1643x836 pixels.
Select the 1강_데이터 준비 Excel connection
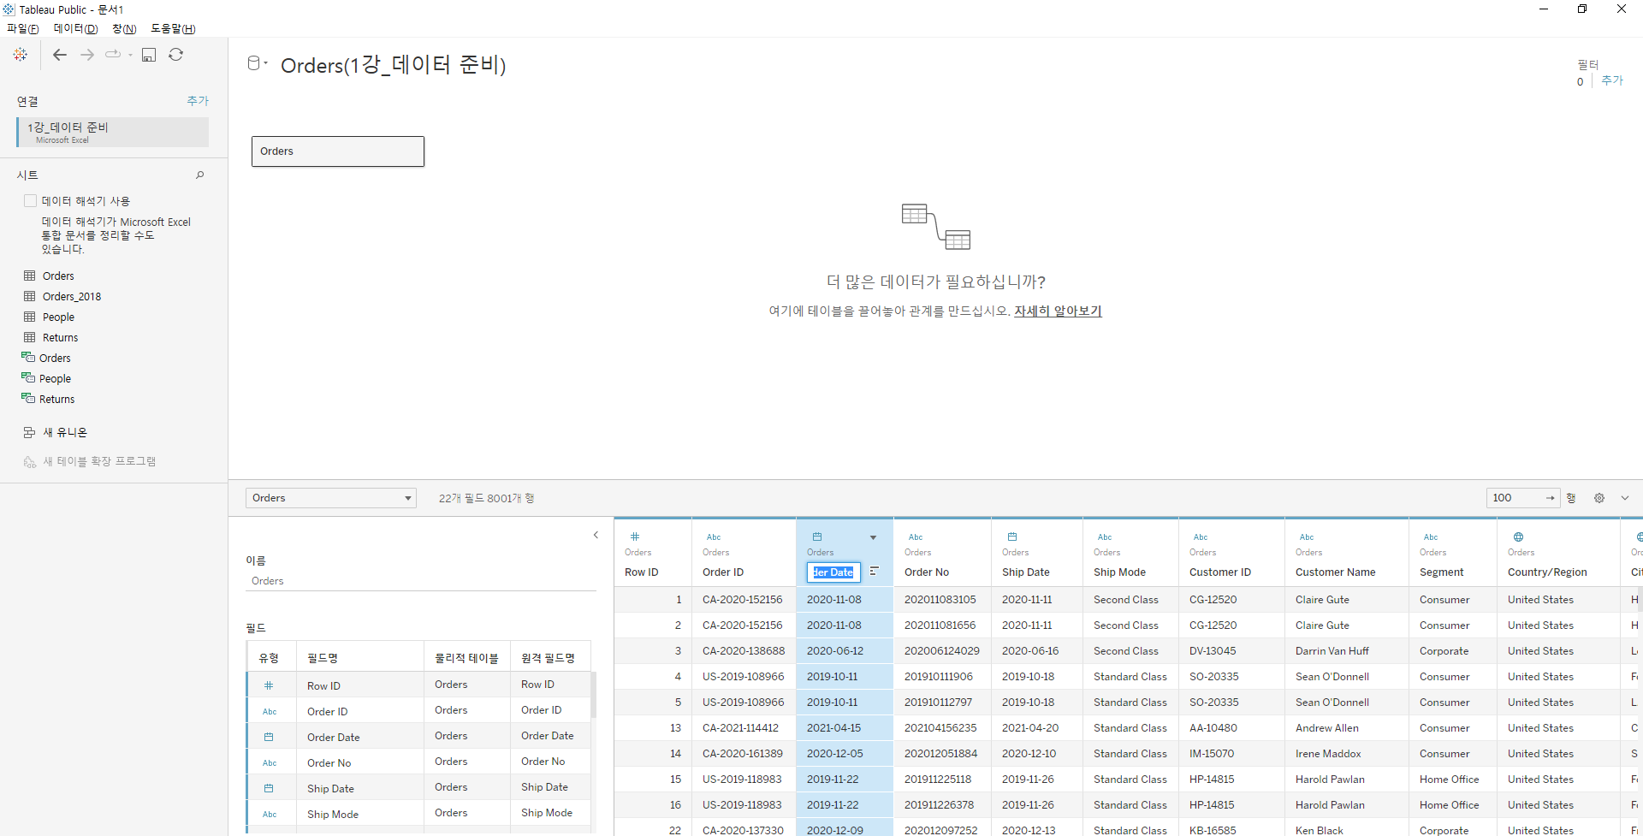pos(113,132)
